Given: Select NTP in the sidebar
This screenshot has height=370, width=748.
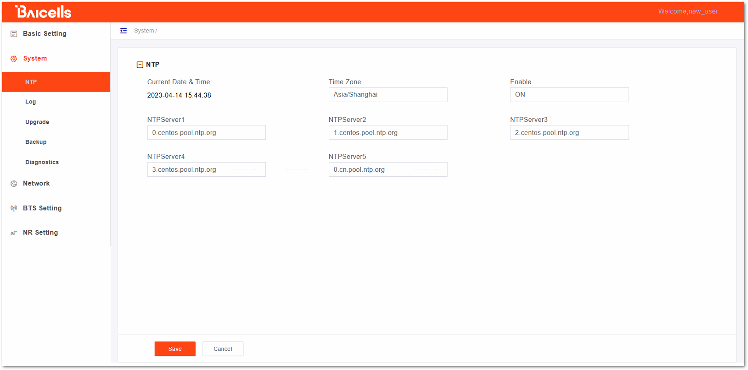Looking at the screenshot, I should (x=56, y=82).
